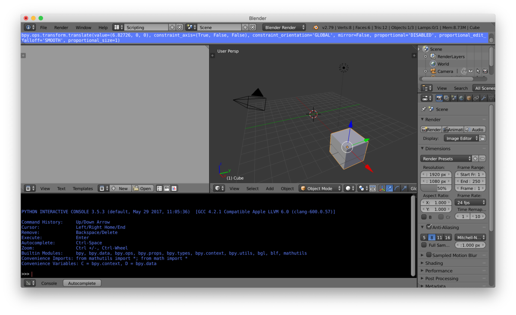The width and height of the screenshot is (516, 315).
Task: Open the 24 fps frame rate dropdown
Action: (x=471, y=203)
